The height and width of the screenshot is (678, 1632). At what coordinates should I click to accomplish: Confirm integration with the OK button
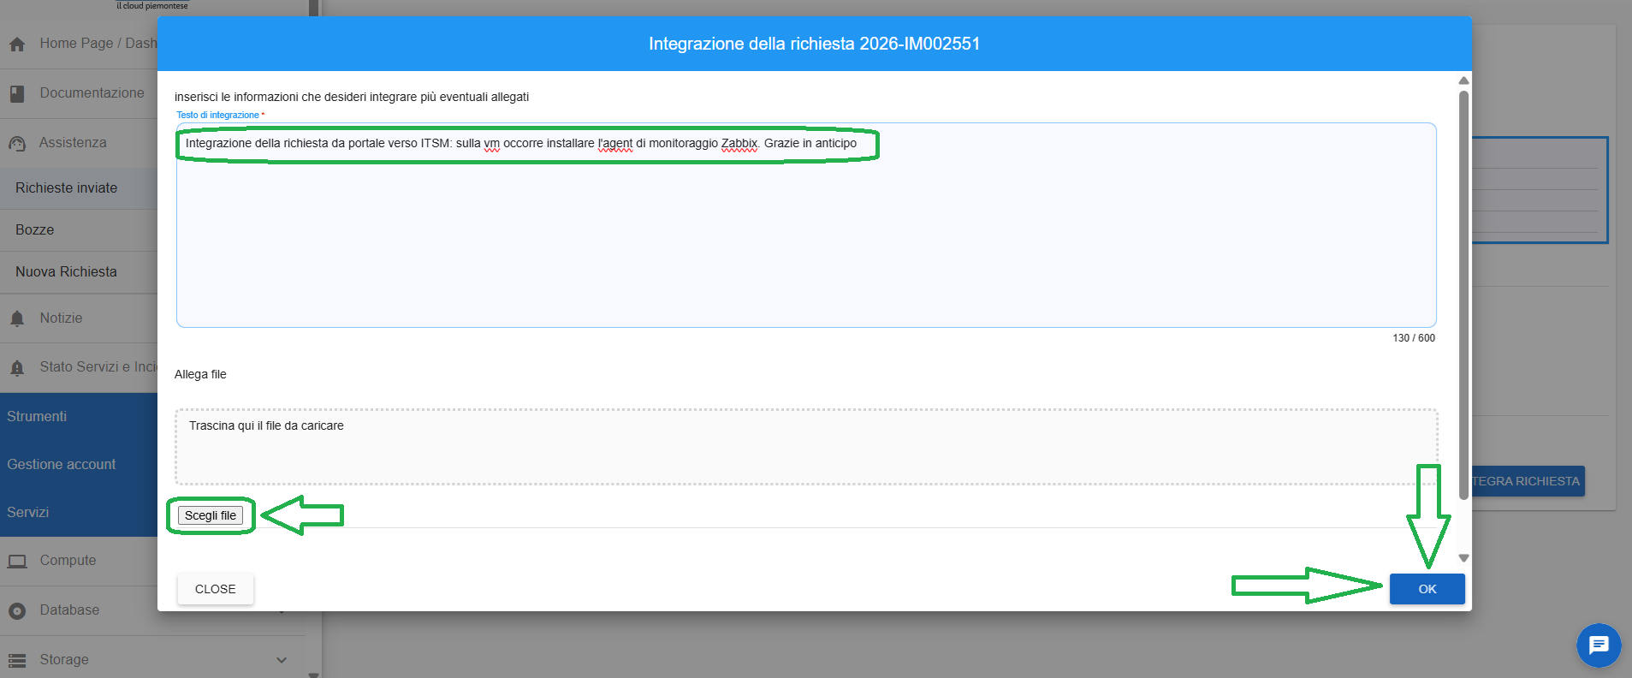[1427, 589]
